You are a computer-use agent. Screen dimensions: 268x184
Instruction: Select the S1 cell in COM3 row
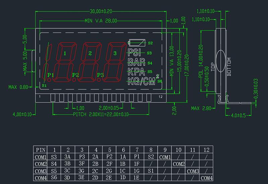[151, 171]
